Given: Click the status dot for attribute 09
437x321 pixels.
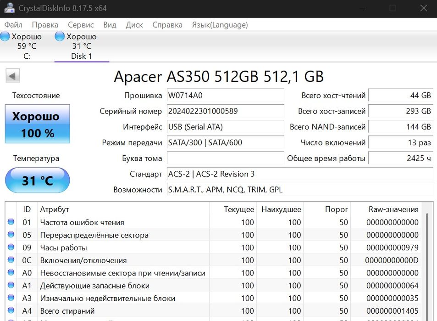Looking at the screenshot, I should [11, 247].
